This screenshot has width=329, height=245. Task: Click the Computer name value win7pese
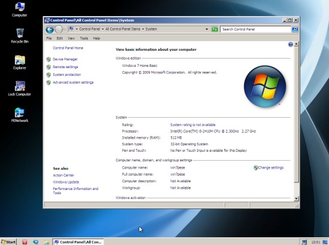178,168
